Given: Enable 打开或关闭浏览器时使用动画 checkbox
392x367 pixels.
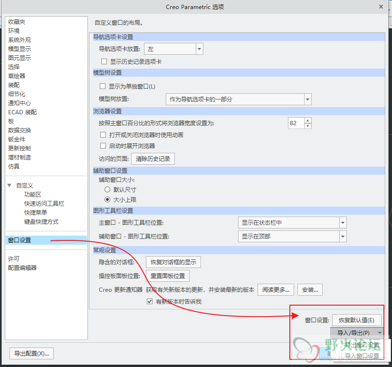Looking at the screenshot, I should [x=103, y=135].
